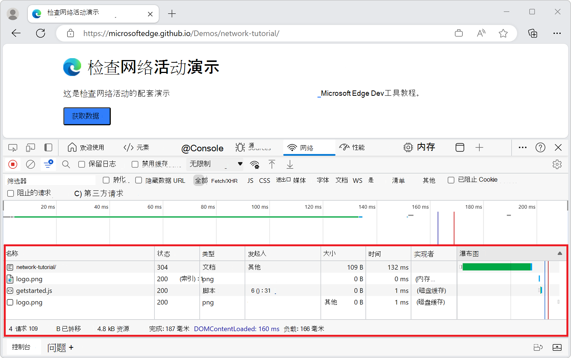Open the browser settings and more menu

click(x=557, y=33)
